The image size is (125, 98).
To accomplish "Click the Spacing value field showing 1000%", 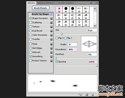I will 92,62.
